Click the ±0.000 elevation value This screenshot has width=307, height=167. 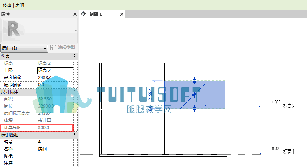coord(275,149)
